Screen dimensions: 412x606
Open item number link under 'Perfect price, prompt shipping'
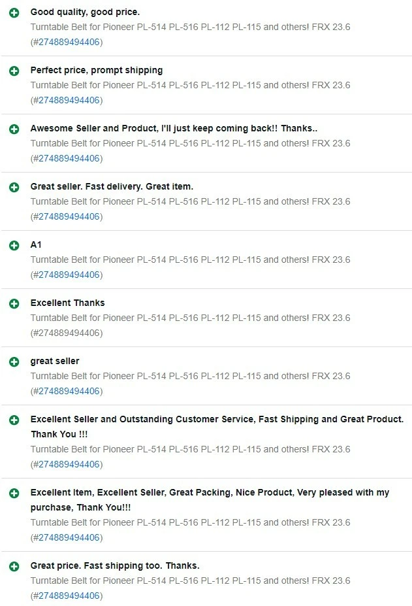(x=69, y=101)
